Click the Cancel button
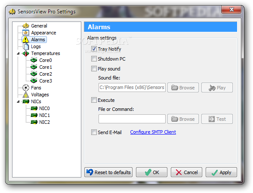The width and height of the screenshot is (253, 193). 187,172
